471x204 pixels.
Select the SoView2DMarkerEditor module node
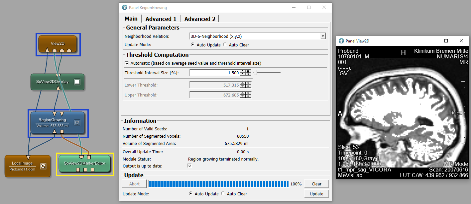click(x=84, y=163)
